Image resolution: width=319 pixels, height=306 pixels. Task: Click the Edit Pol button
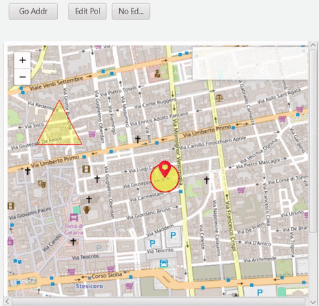[x=87, y=11]
